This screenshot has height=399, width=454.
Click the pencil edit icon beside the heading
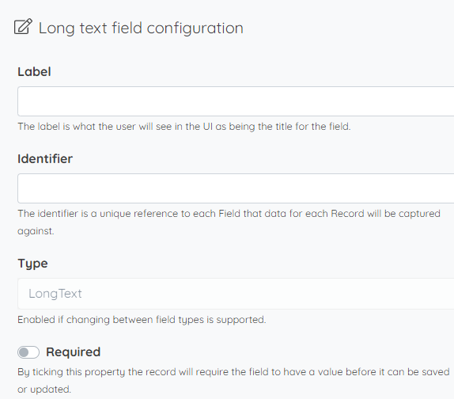click(23, 27)
